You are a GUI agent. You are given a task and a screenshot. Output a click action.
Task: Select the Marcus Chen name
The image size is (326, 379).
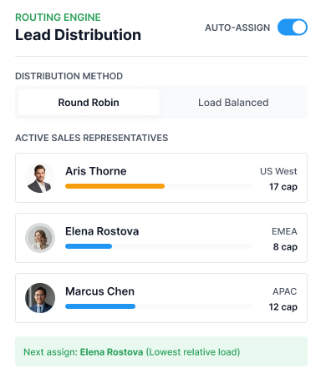(x=99, y=291)
